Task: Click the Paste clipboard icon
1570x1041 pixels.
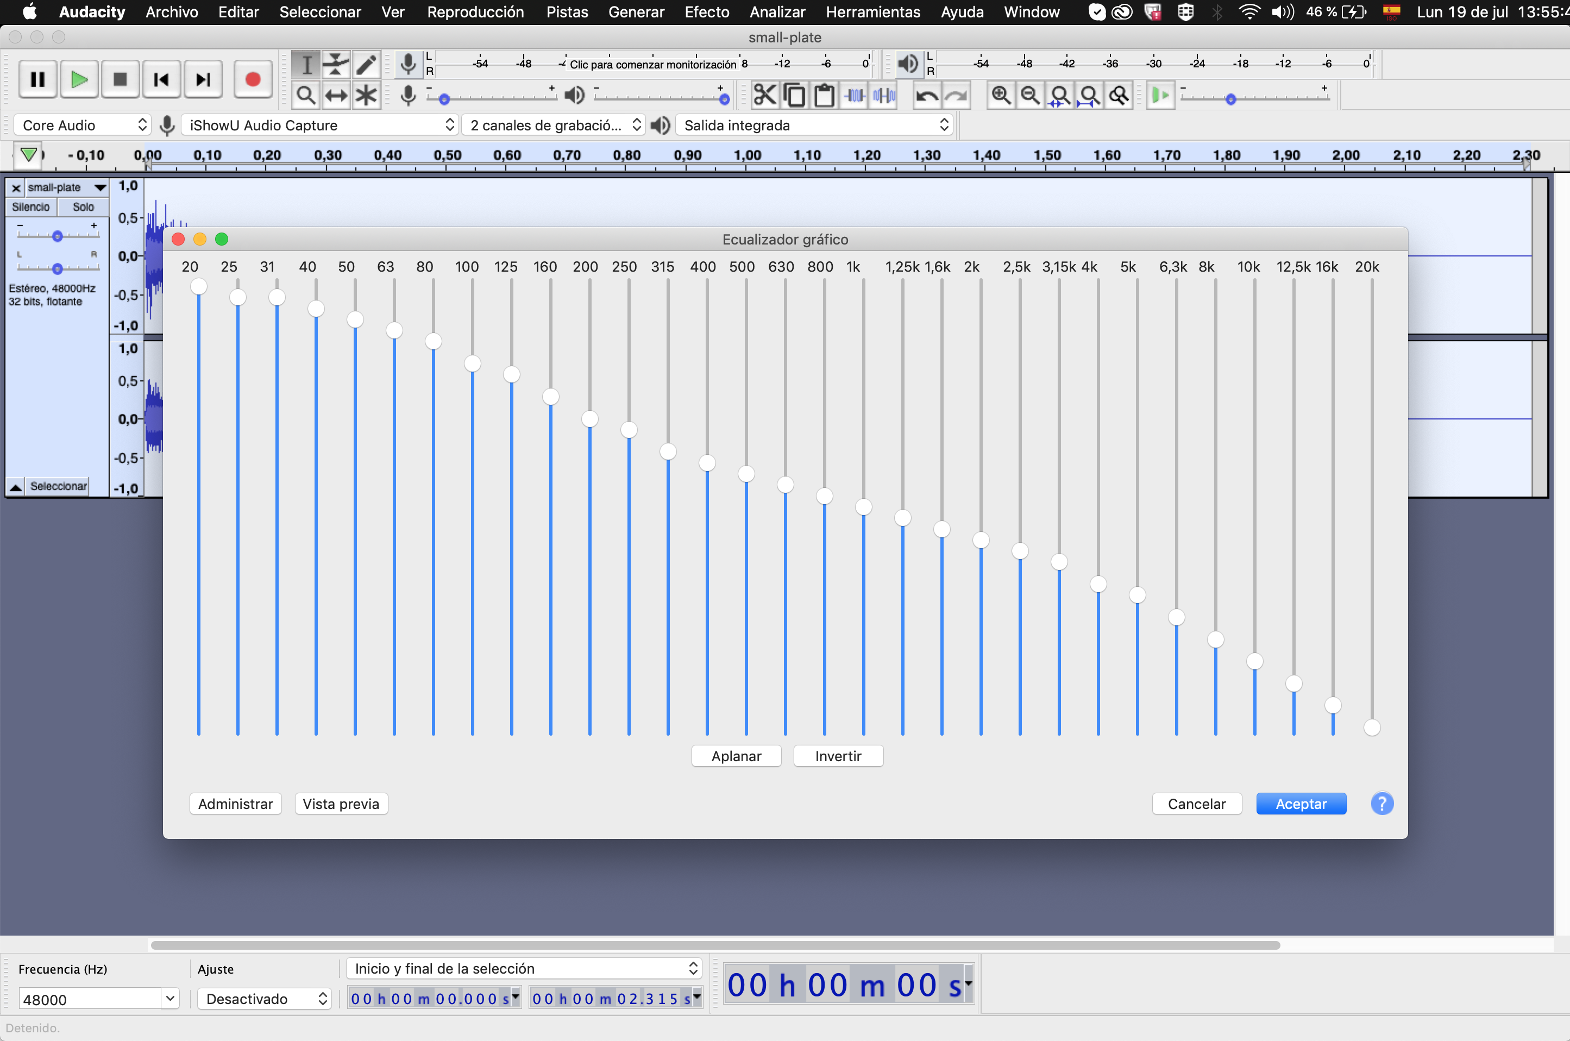Action: [824, 96]
